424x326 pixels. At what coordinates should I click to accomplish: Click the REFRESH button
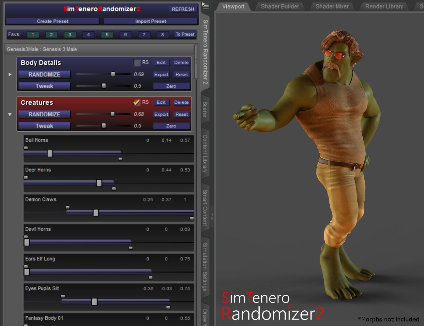coord(183,9)
